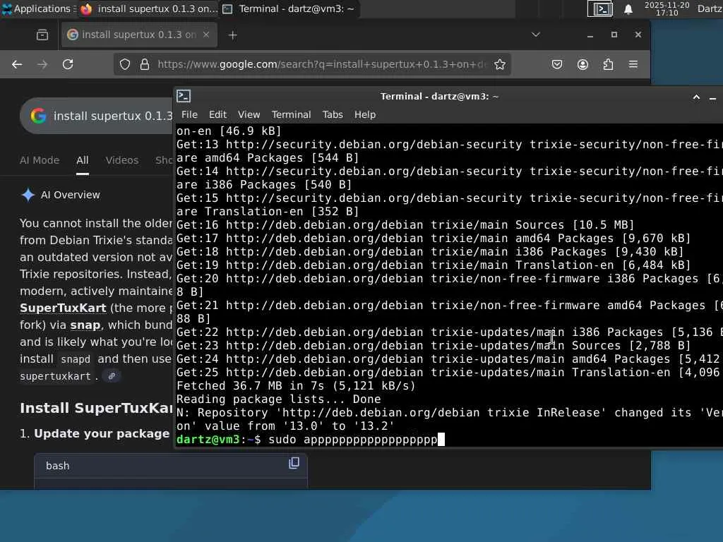
Task: Open the Terminal's Tabs menu
Action: click(333, 114)
